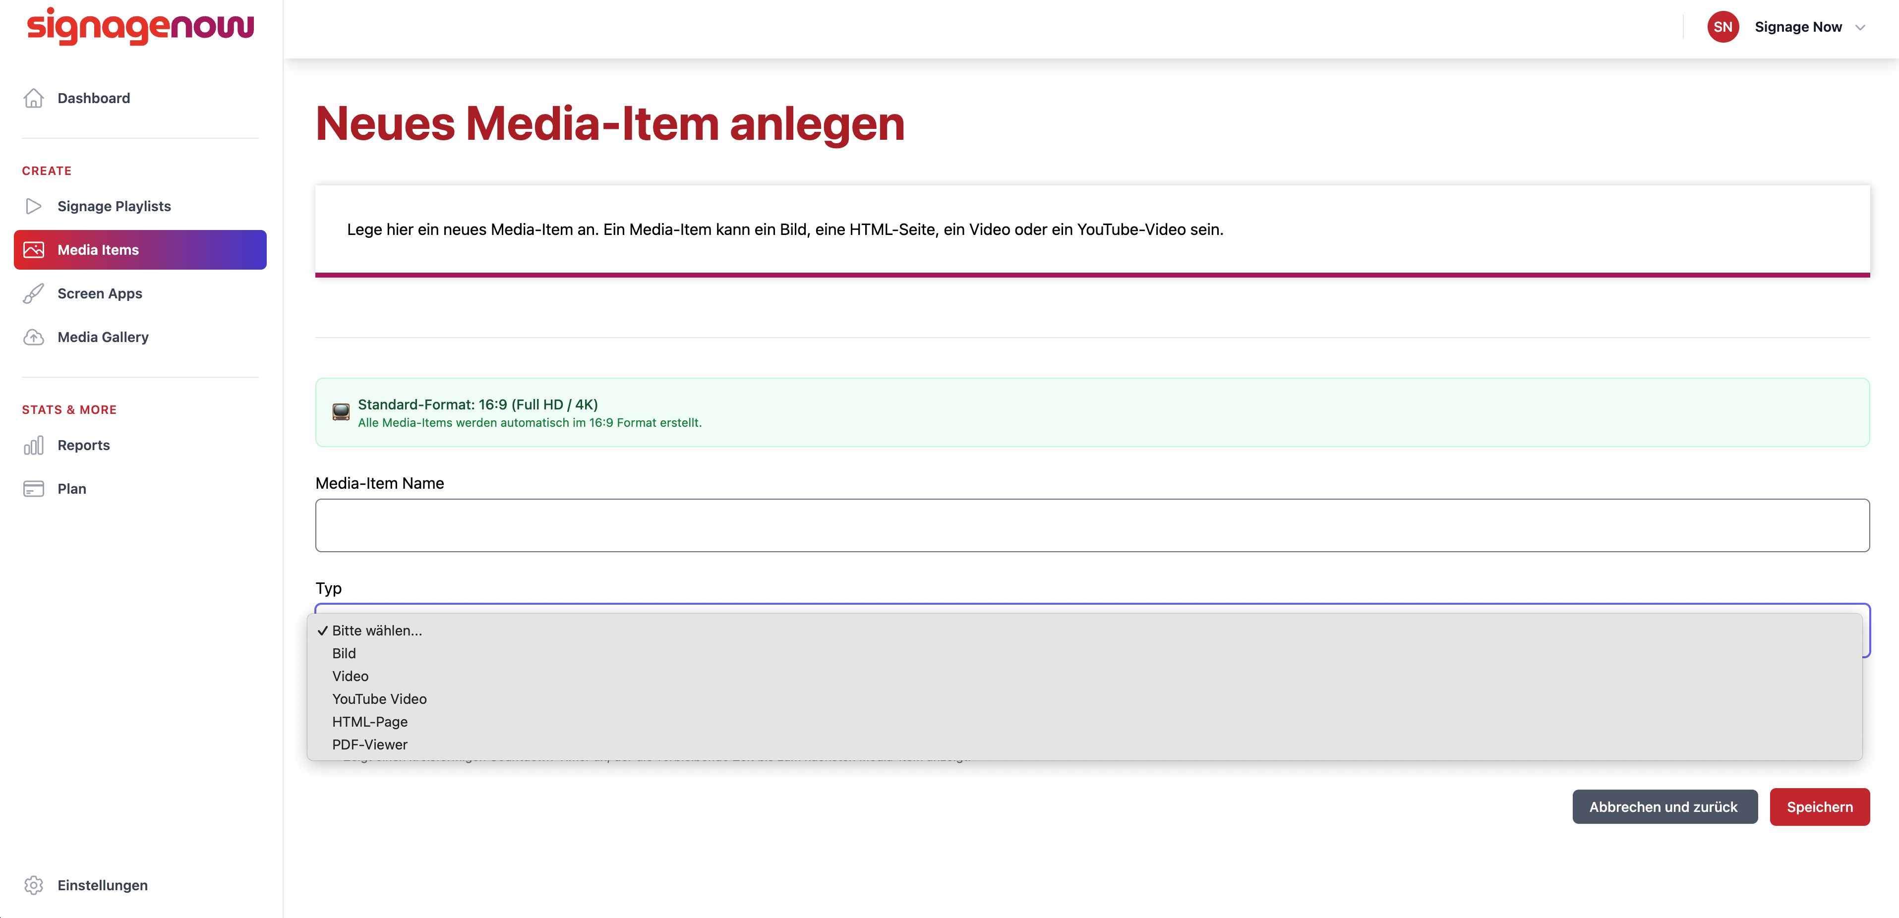Viewport: 1899px width, 918px height.
Task: Expand the Signage Now account chevron
Action: pos(1860,27)
